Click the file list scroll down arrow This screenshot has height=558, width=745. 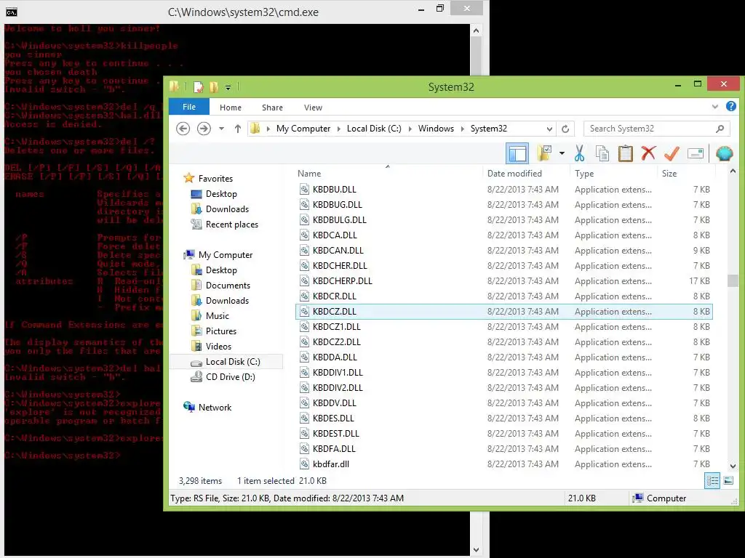pos(733,466)
